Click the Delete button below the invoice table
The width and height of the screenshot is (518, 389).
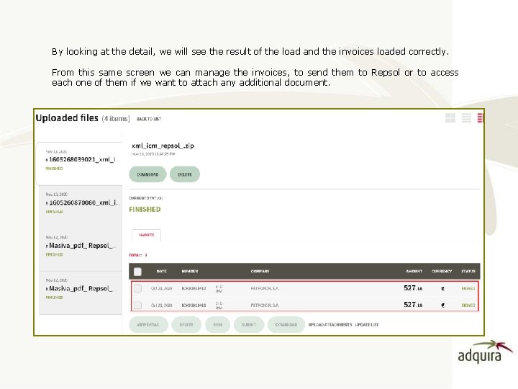(186, 325)
